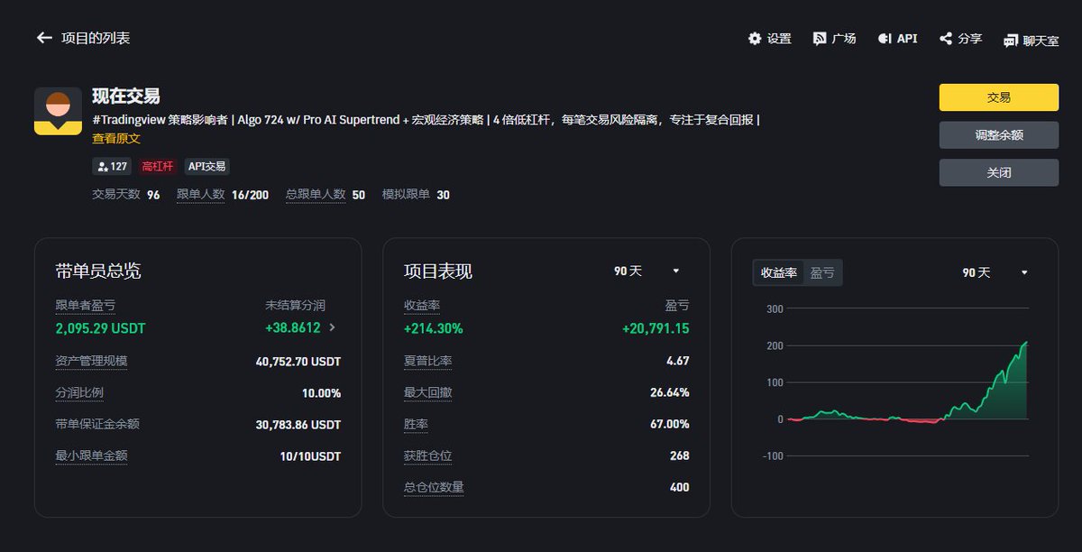1082x552 pixels.
Task: Click 总跟单人数 label
Action: pos(316,194)
